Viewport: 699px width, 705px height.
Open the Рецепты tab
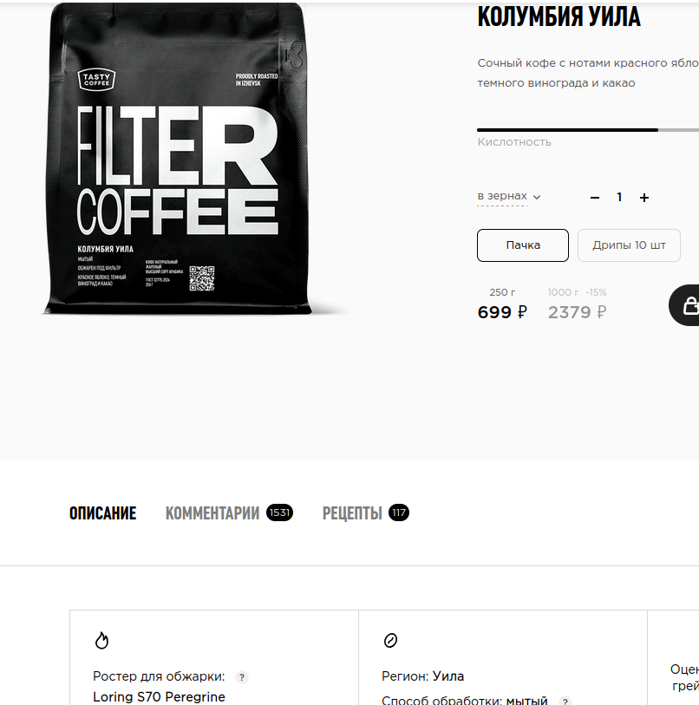pyautogui.click(x=366, y=513)
